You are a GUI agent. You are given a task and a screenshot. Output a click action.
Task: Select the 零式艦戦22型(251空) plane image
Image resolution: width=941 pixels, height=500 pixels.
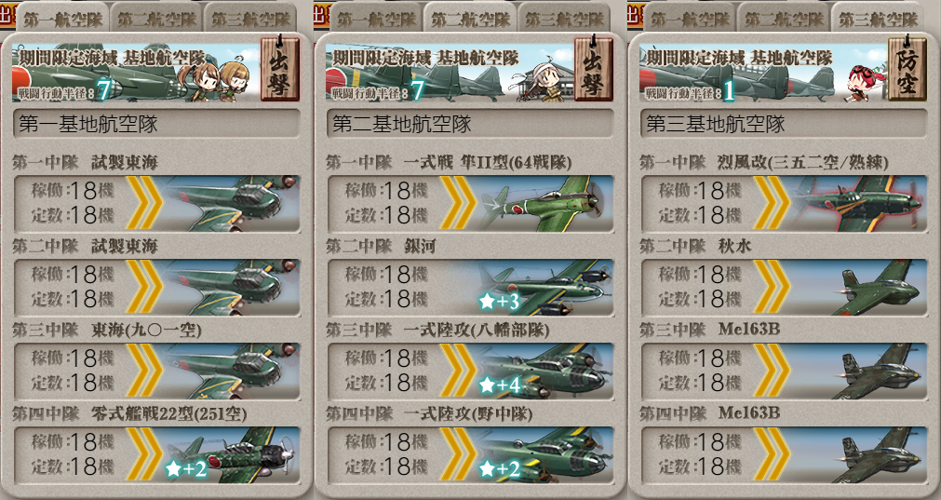(x=232, y=455)
